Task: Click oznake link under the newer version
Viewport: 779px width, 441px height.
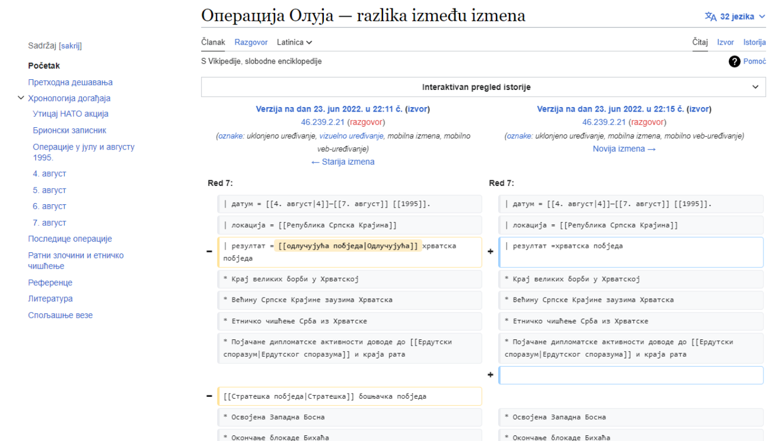Action: 519,136
